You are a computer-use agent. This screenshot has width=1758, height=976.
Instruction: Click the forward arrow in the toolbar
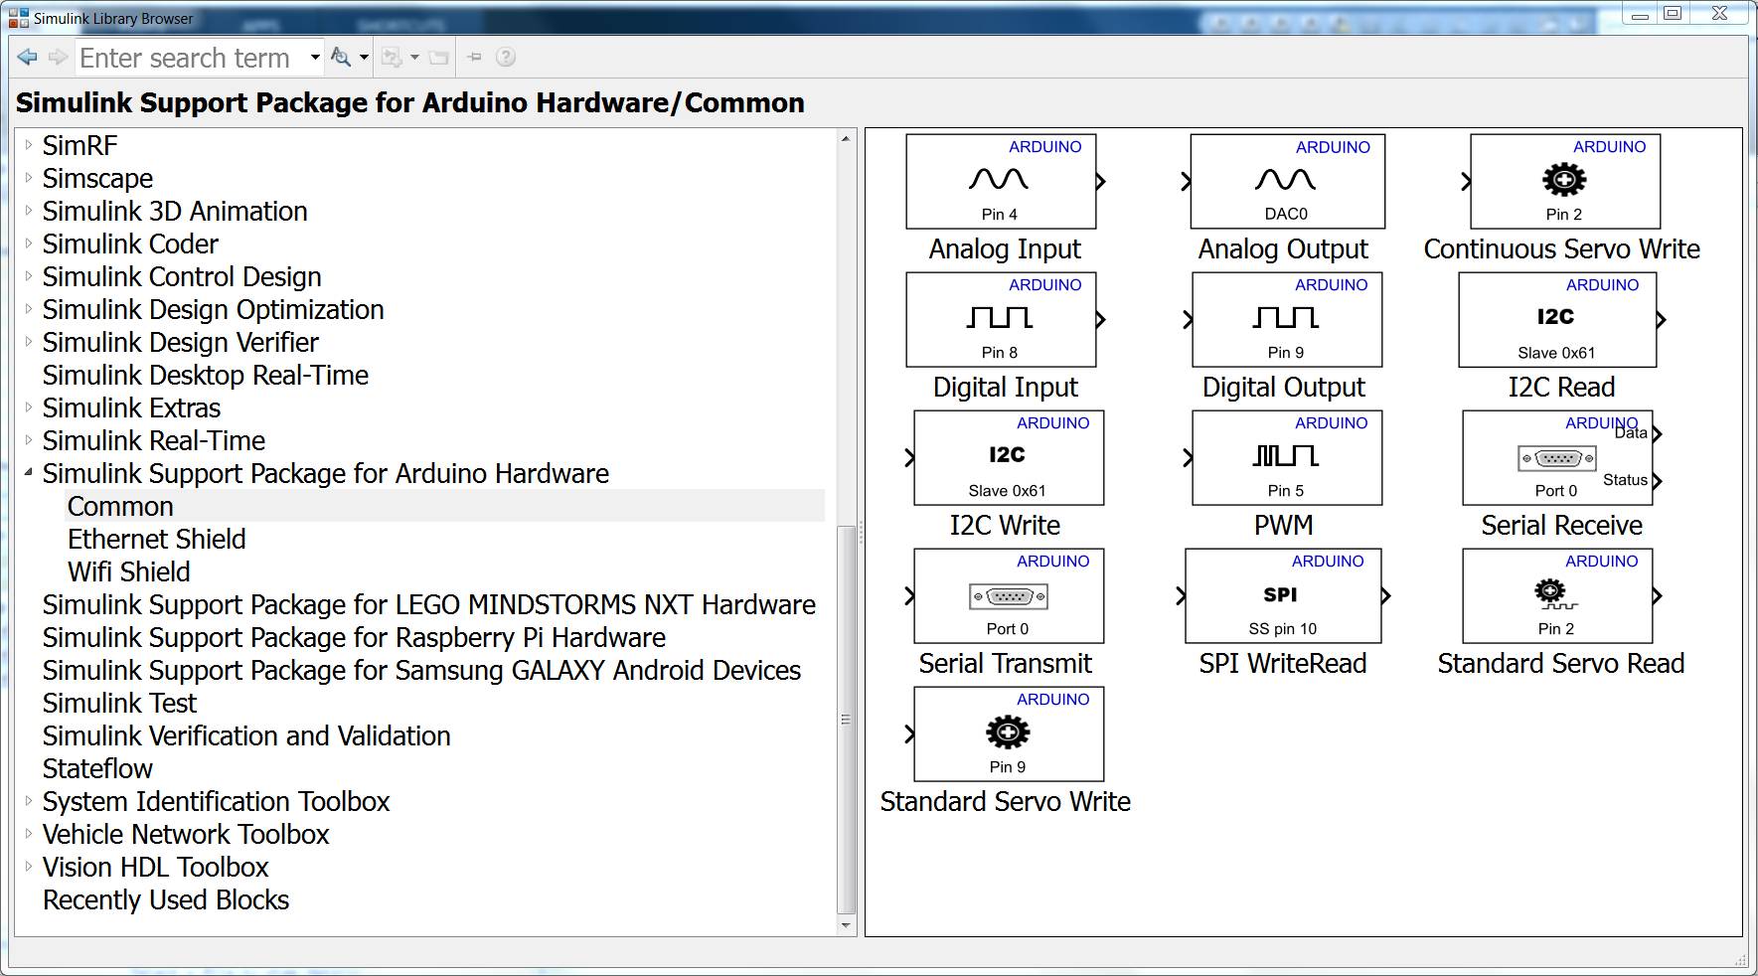coord(58,58)
